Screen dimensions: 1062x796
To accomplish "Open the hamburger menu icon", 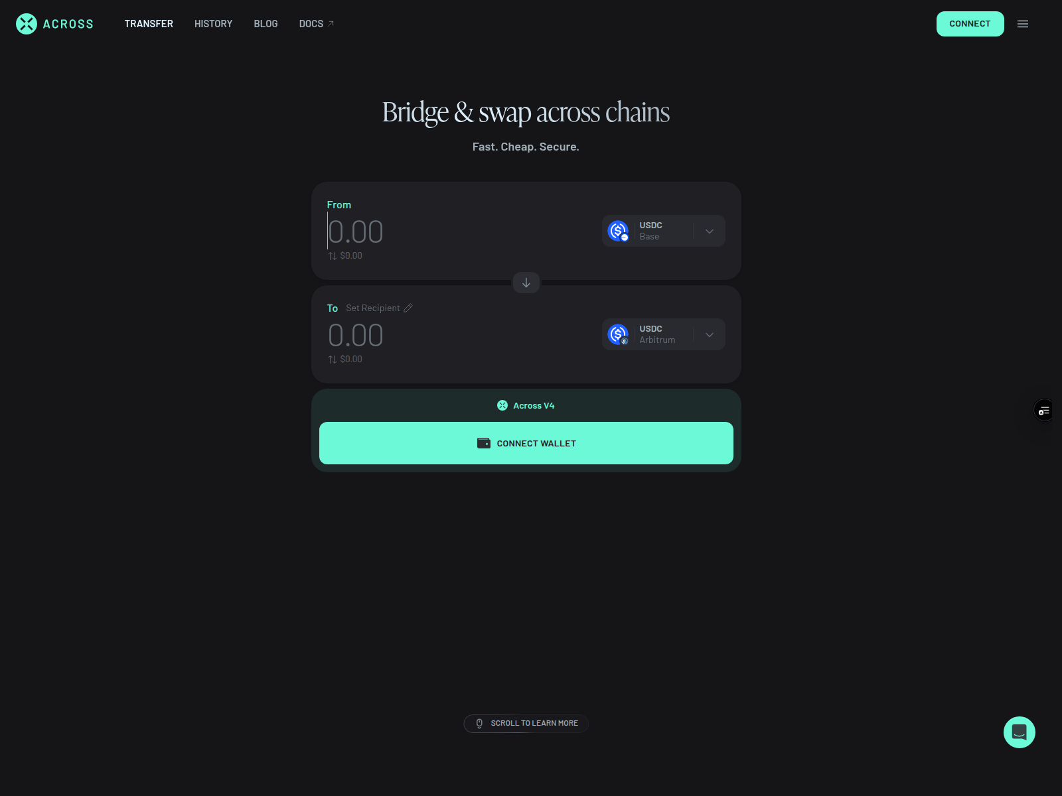I will point(1023,24).
